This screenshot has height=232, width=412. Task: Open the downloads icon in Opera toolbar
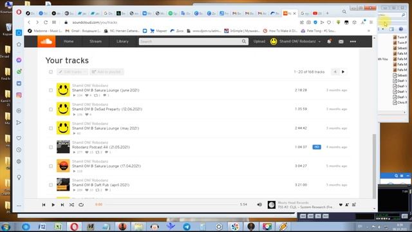pyautogui.click(x=363, y=23)
